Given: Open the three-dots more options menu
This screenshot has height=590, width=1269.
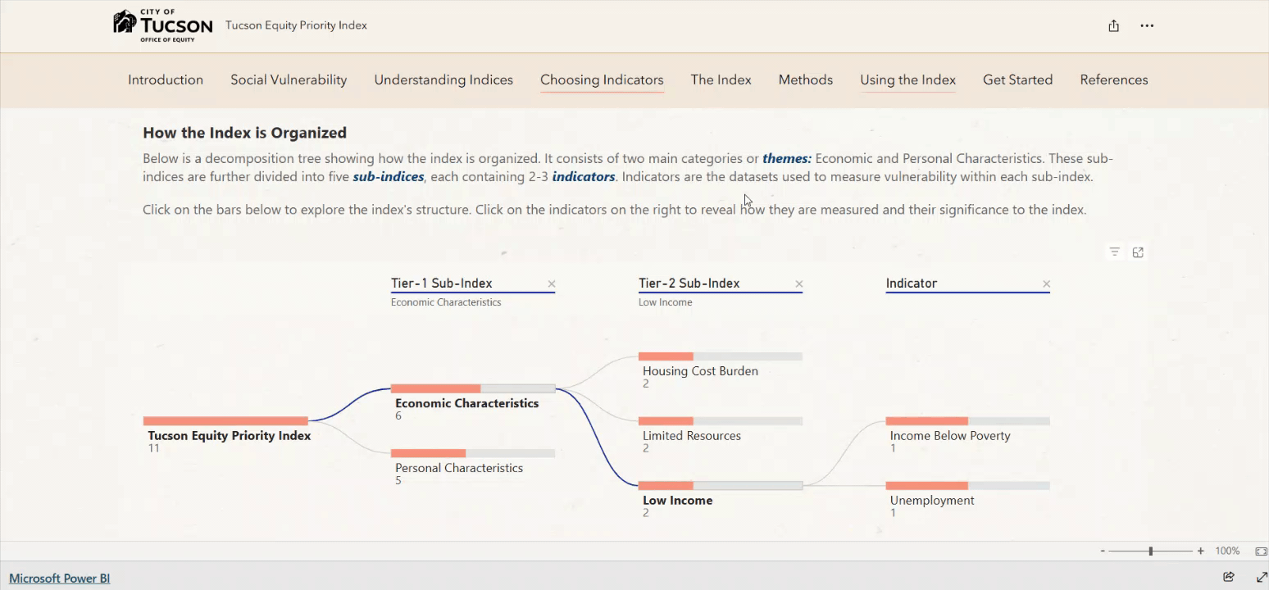Looking at the screenshot, I should click(1147, 25).
